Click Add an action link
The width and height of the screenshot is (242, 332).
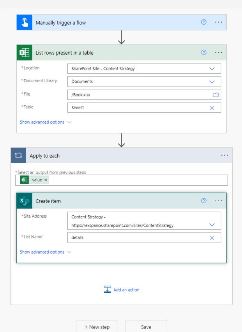[126, 289]
